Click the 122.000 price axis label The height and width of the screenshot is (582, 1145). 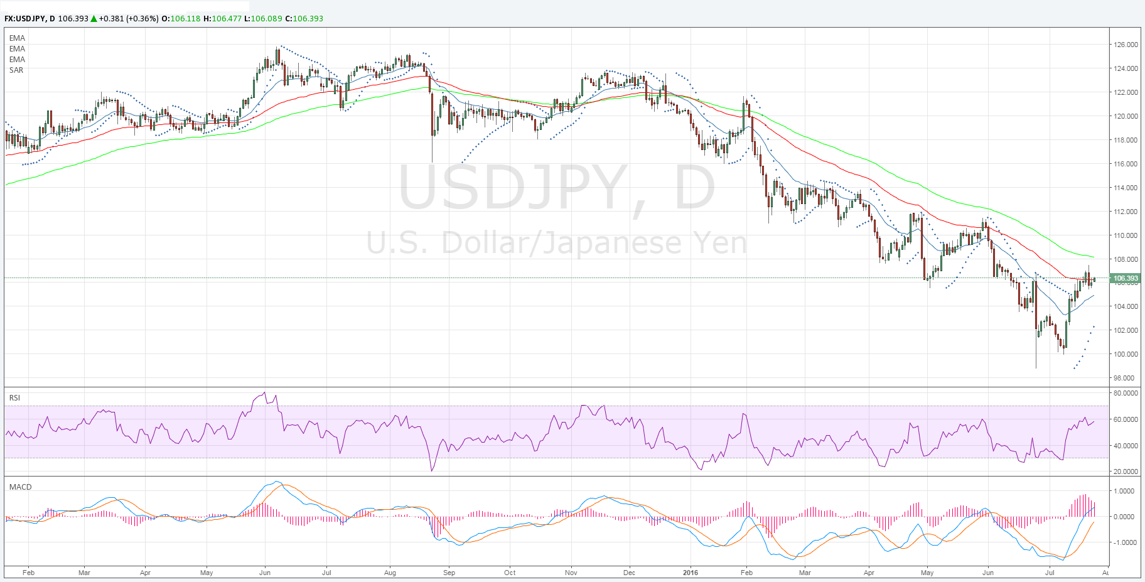coord(1126,92)
